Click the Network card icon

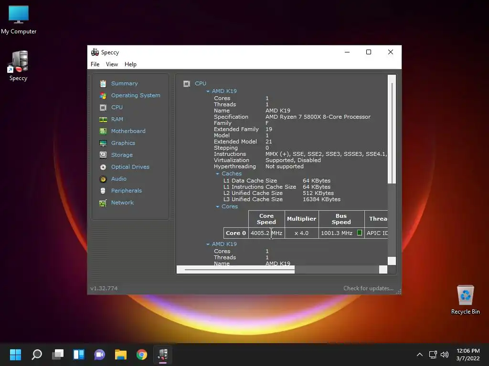coord(103,203)
